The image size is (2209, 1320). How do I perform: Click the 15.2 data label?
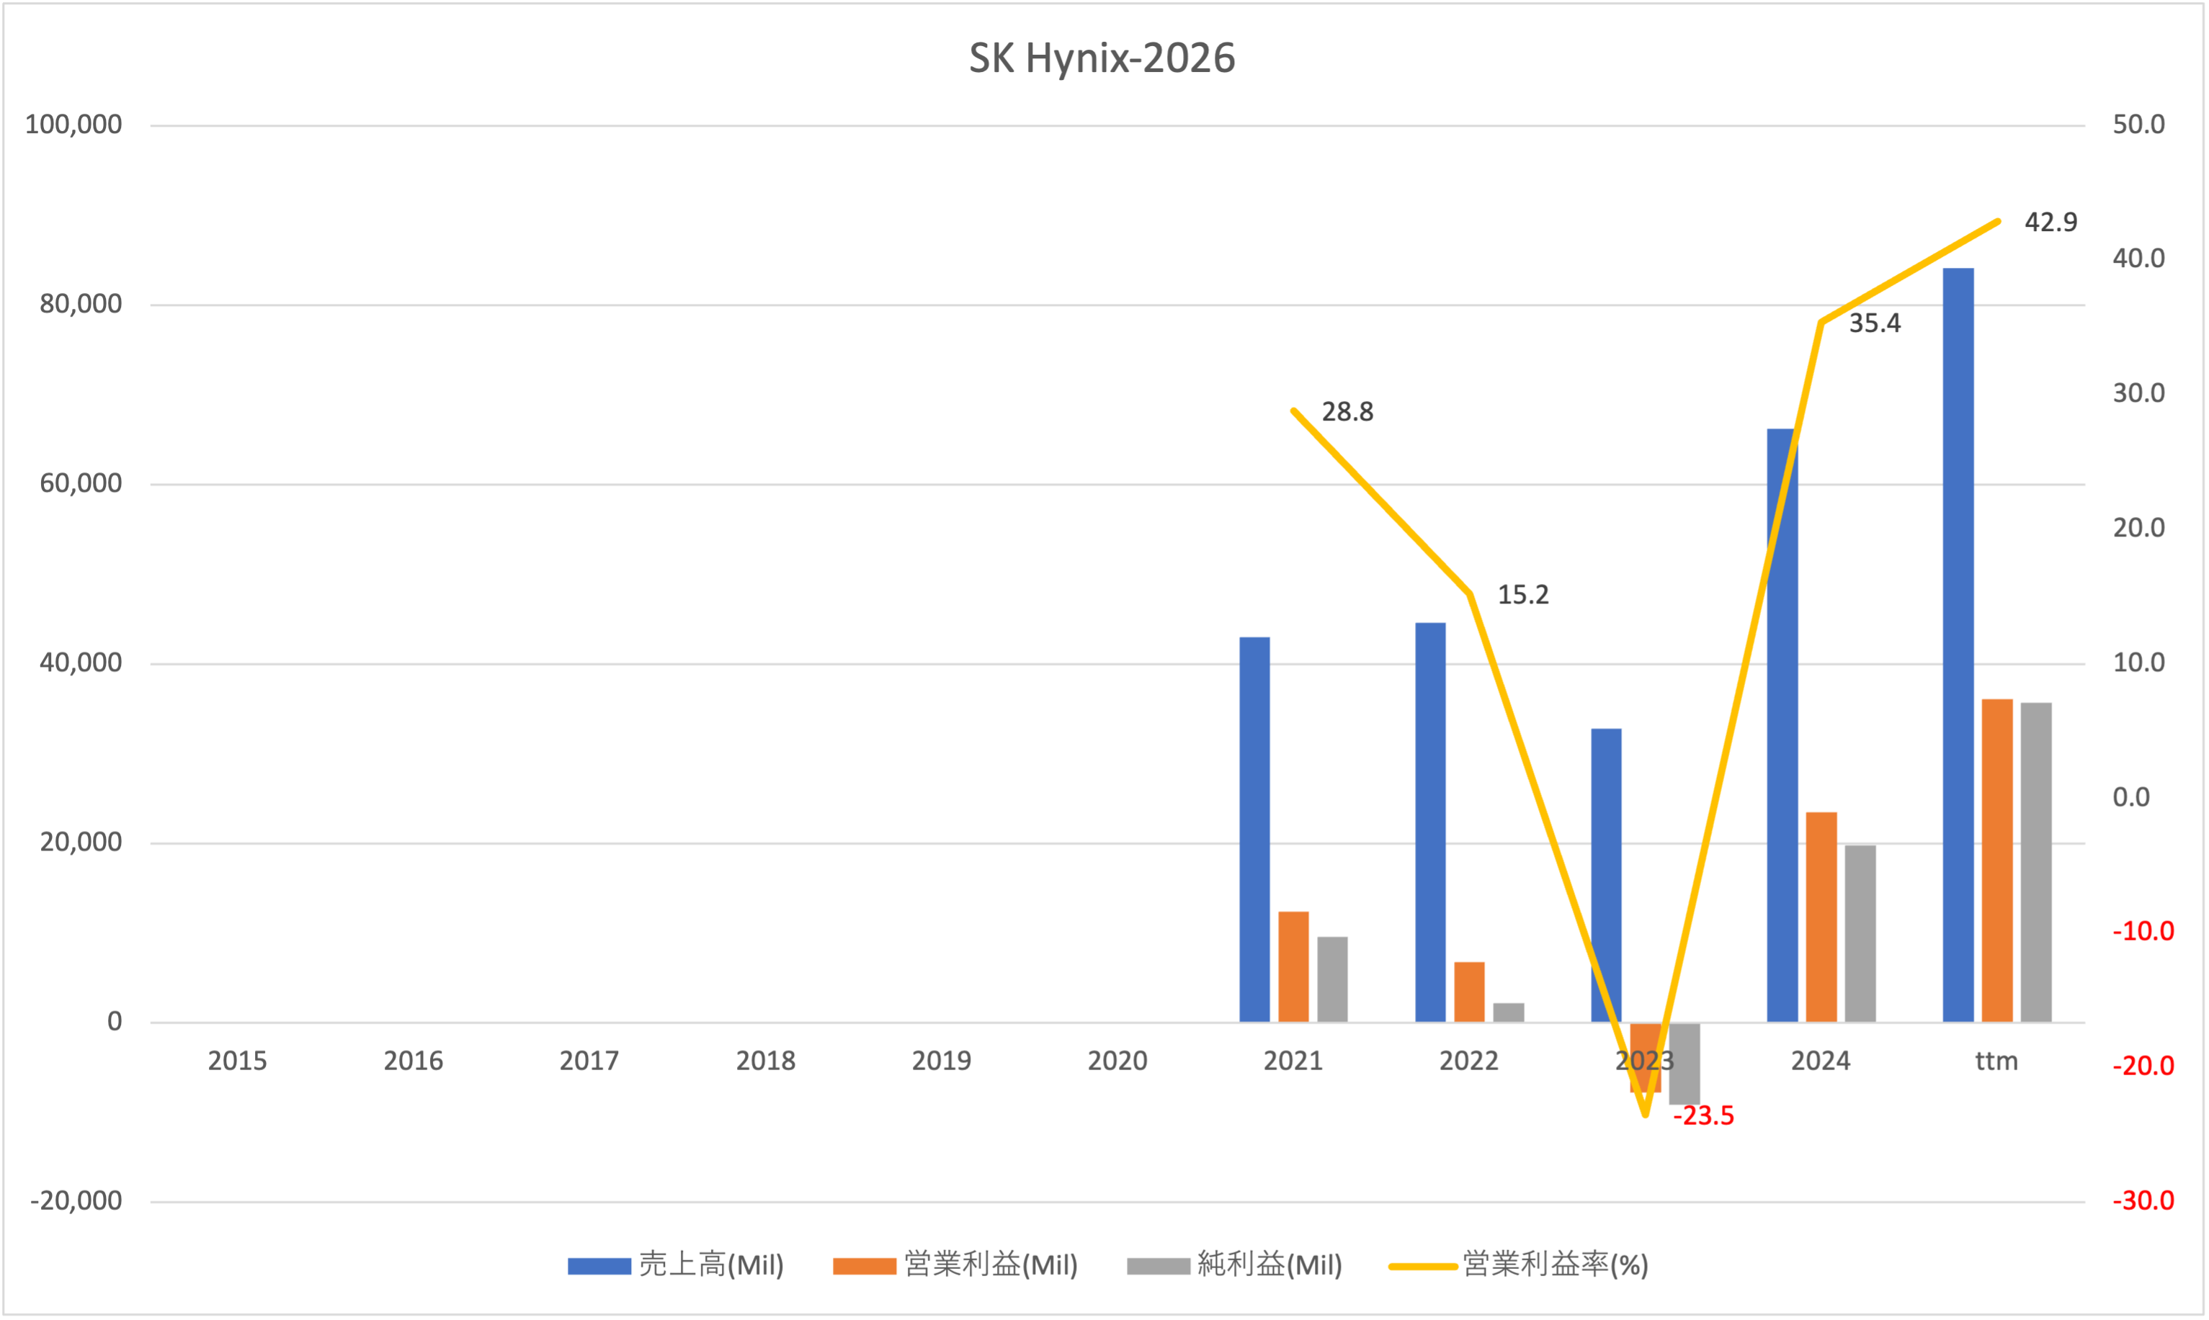[1522, 595]
